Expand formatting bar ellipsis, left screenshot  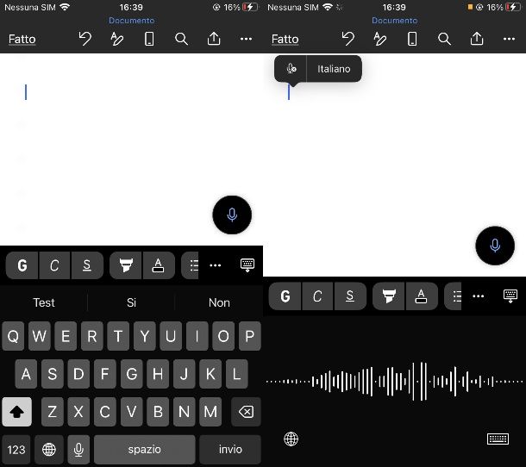[215, 265]
